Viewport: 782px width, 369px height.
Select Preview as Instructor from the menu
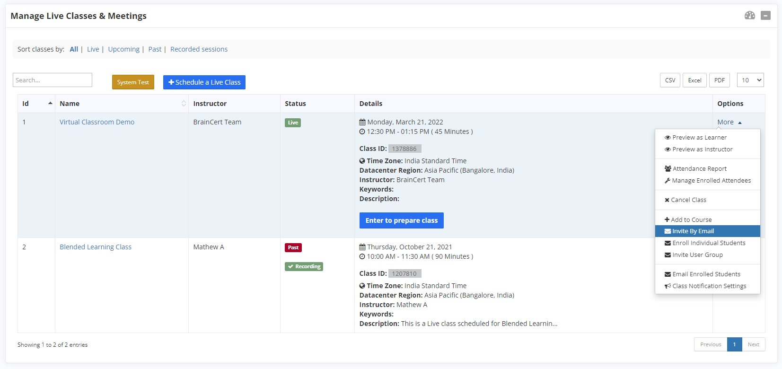click(708, 149)
